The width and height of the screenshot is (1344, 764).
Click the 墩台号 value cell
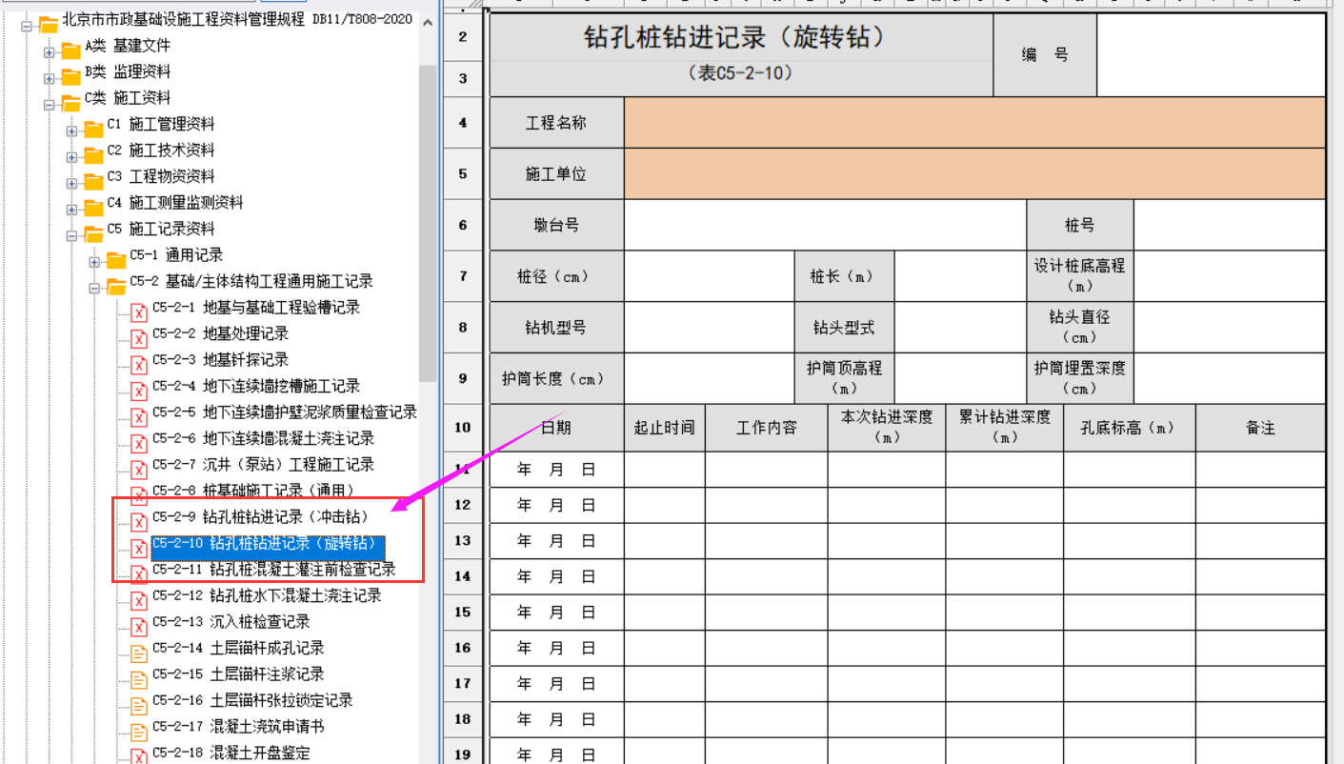[825, 225]
